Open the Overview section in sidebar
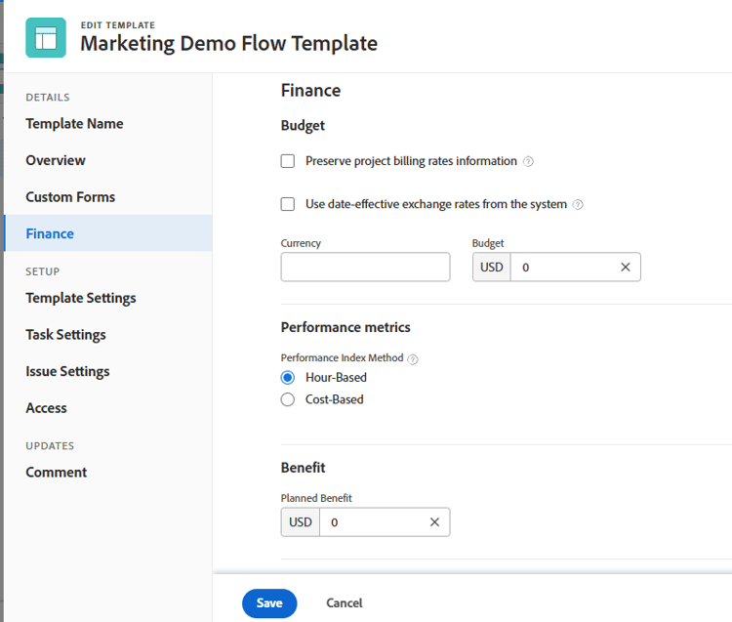732x622 pixels. 56,160
